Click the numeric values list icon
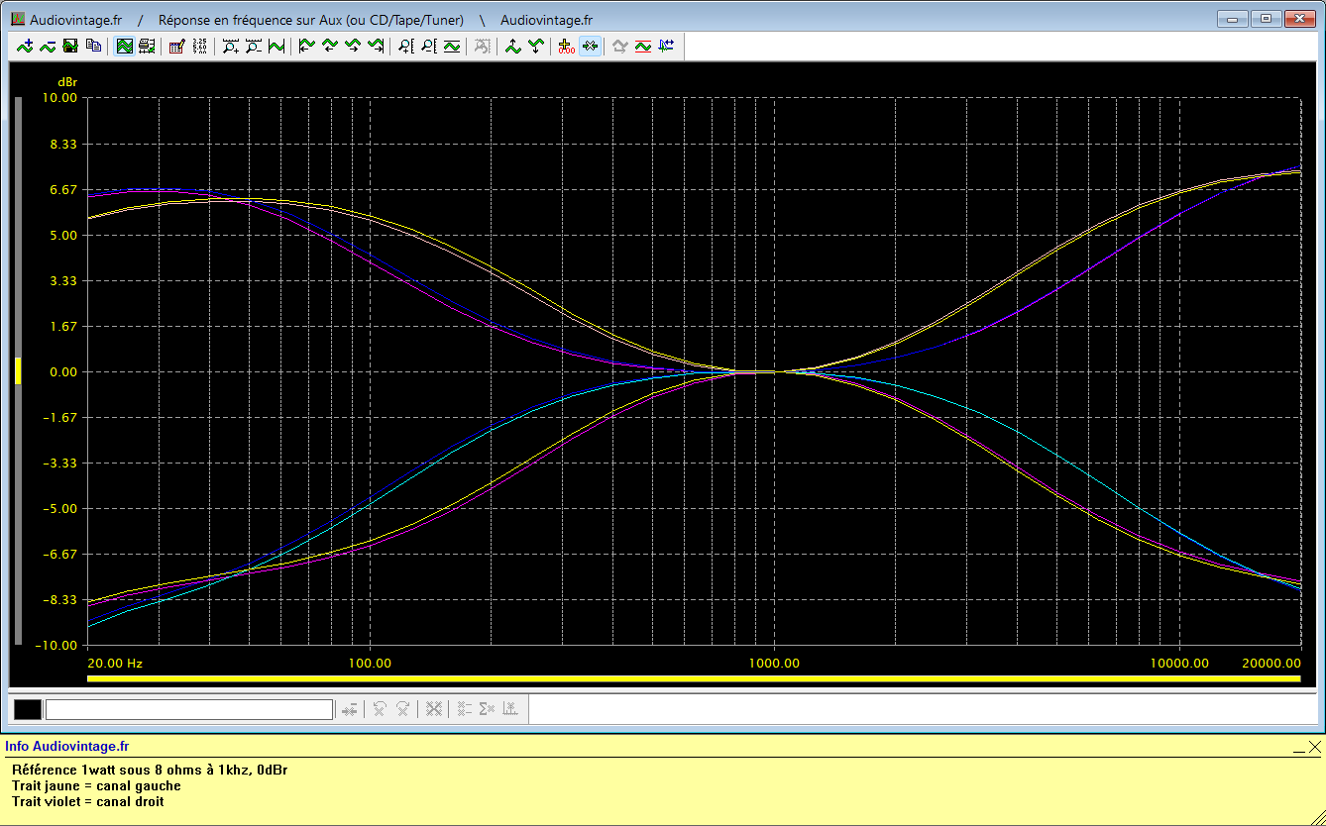This screenshot has width=1326, height=826. [199, 46]
